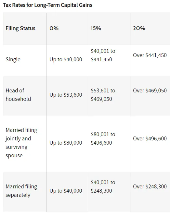
Task: Select the Over $469,050 cell
Action: [x=150, y=90]
